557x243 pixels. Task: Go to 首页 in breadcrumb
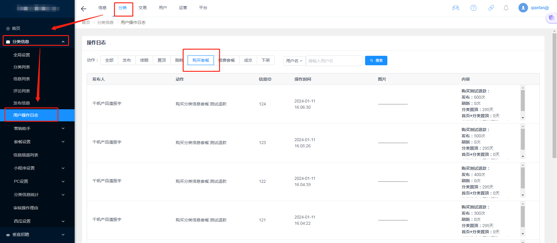click(x=86, y=22)
